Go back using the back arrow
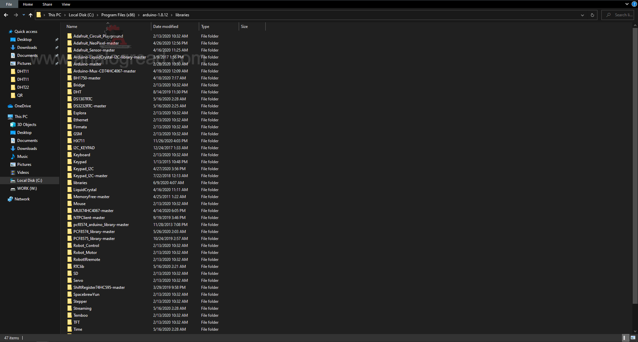This screenshot has width=638, height=342. (x=6, y=15)
